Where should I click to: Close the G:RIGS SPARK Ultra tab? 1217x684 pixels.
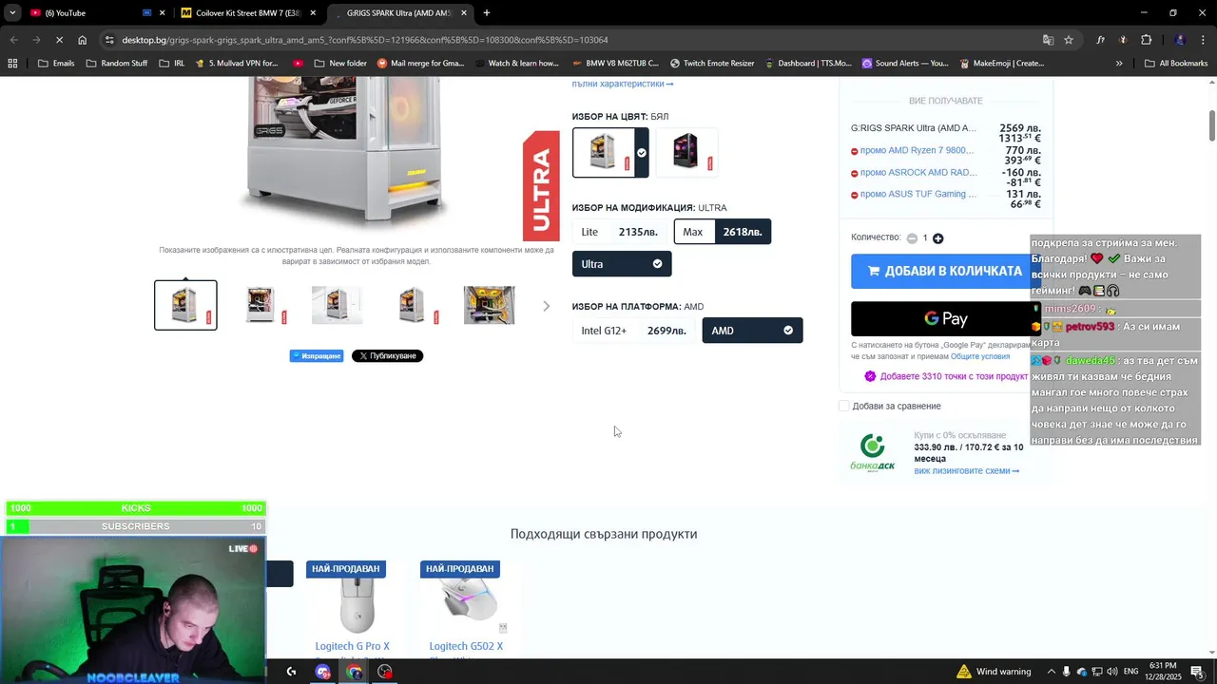(464, 13)
